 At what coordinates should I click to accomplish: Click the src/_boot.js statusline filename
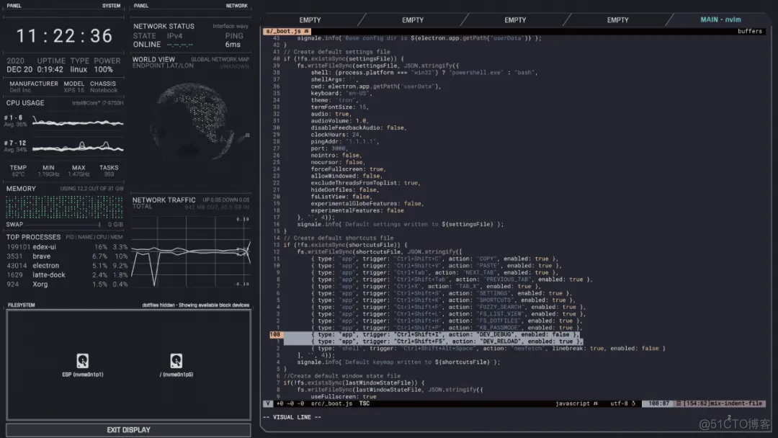pyautogui.click(x=331, y=403)
